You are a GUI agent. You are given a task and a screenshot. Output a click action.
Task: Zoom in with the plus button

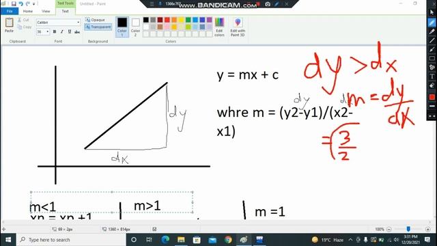coord(428,230)
